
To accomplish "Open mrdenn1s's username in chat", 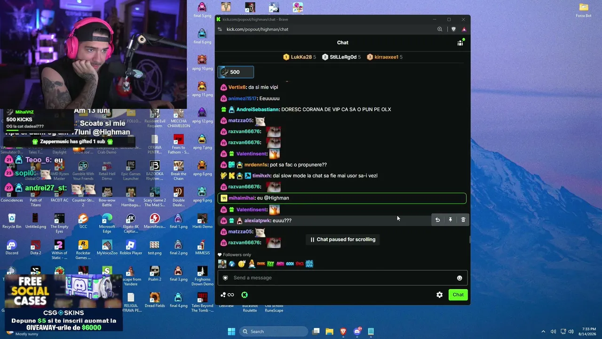I will pyautogui.click(x=256, y=165).
